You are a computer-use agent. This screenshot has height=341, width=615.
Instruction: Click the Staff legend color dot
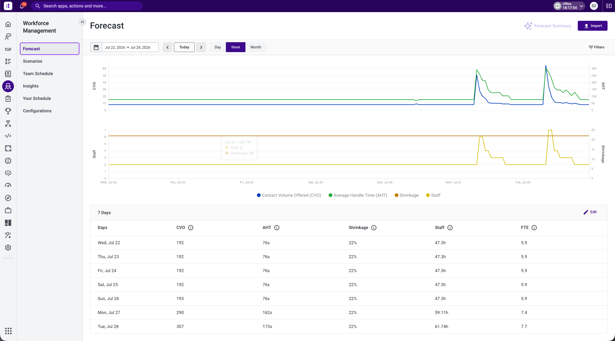(428, 195)
